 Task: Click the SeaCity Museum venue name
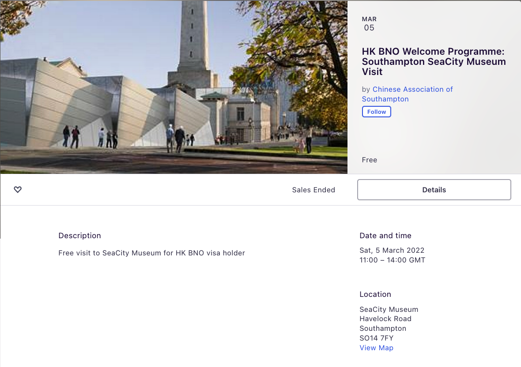click(389, 309)
